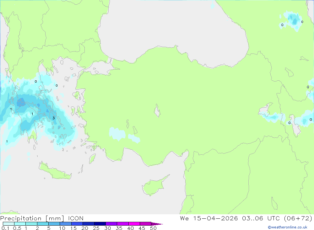The image size is (314, 230).
Task: Click the '3' precipitation value over Greece
Action: [53, 118]
